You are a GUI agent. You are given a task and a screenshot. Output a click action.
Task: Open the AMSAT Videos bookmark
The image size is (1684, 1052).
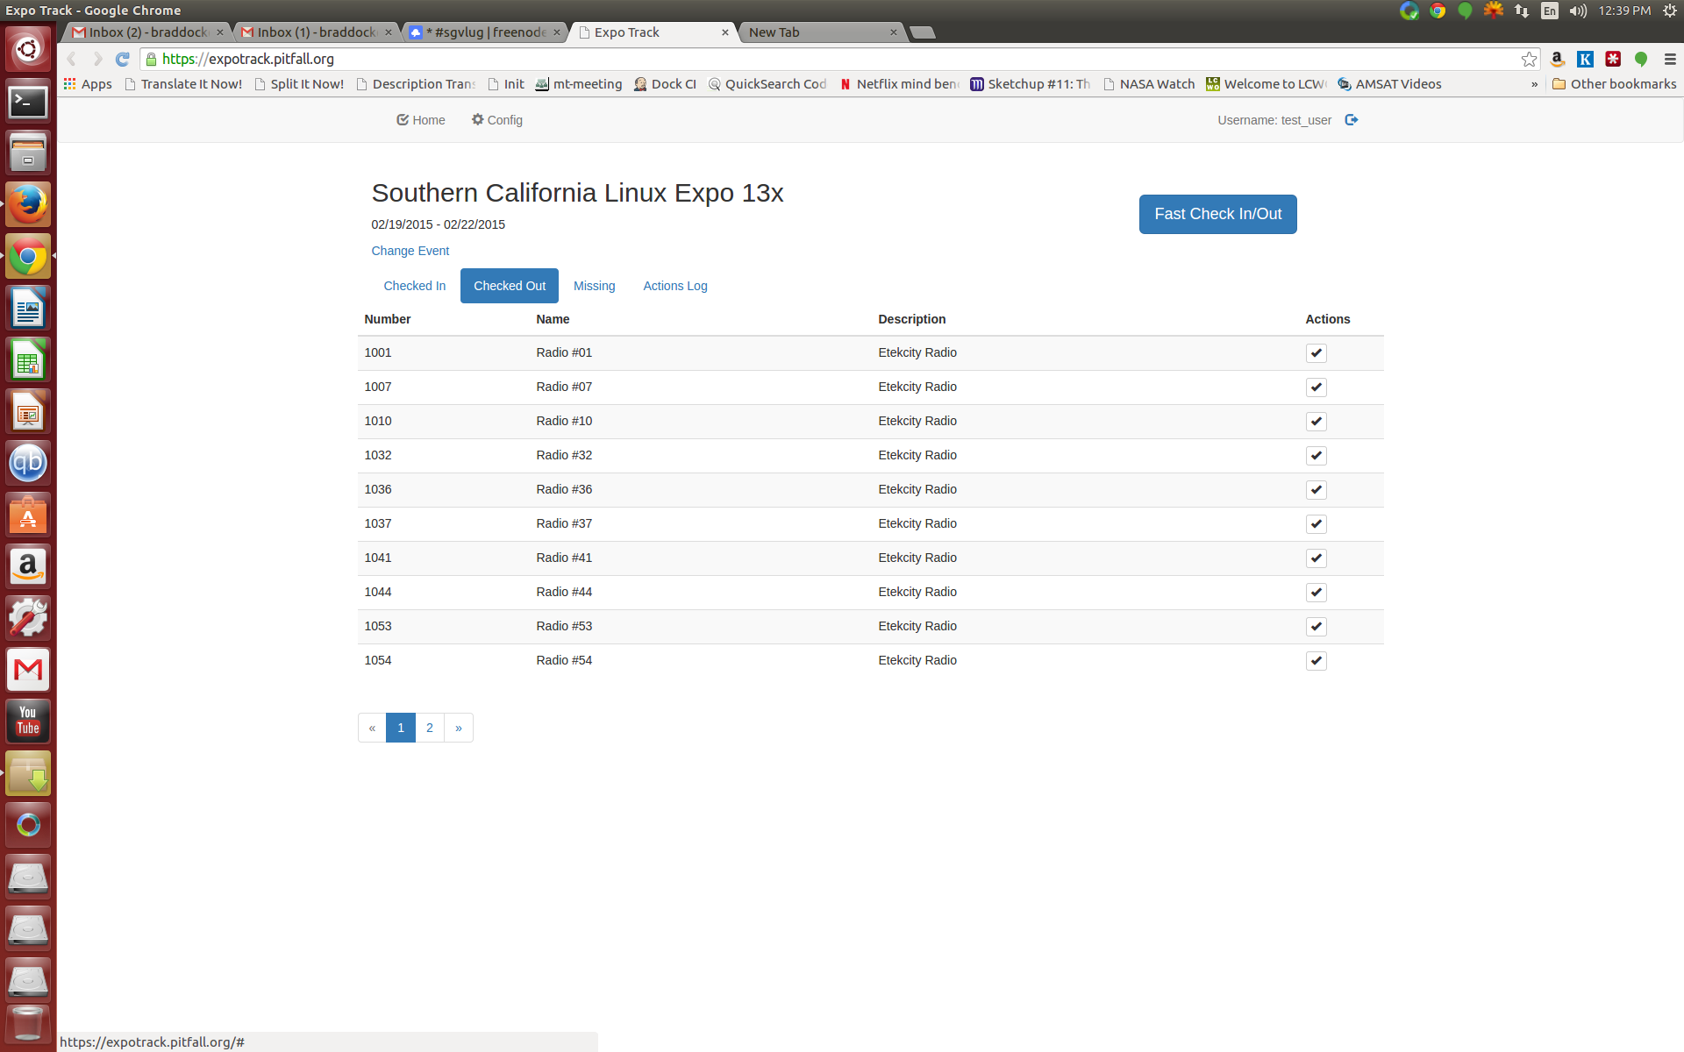(x=1389, y=84)
